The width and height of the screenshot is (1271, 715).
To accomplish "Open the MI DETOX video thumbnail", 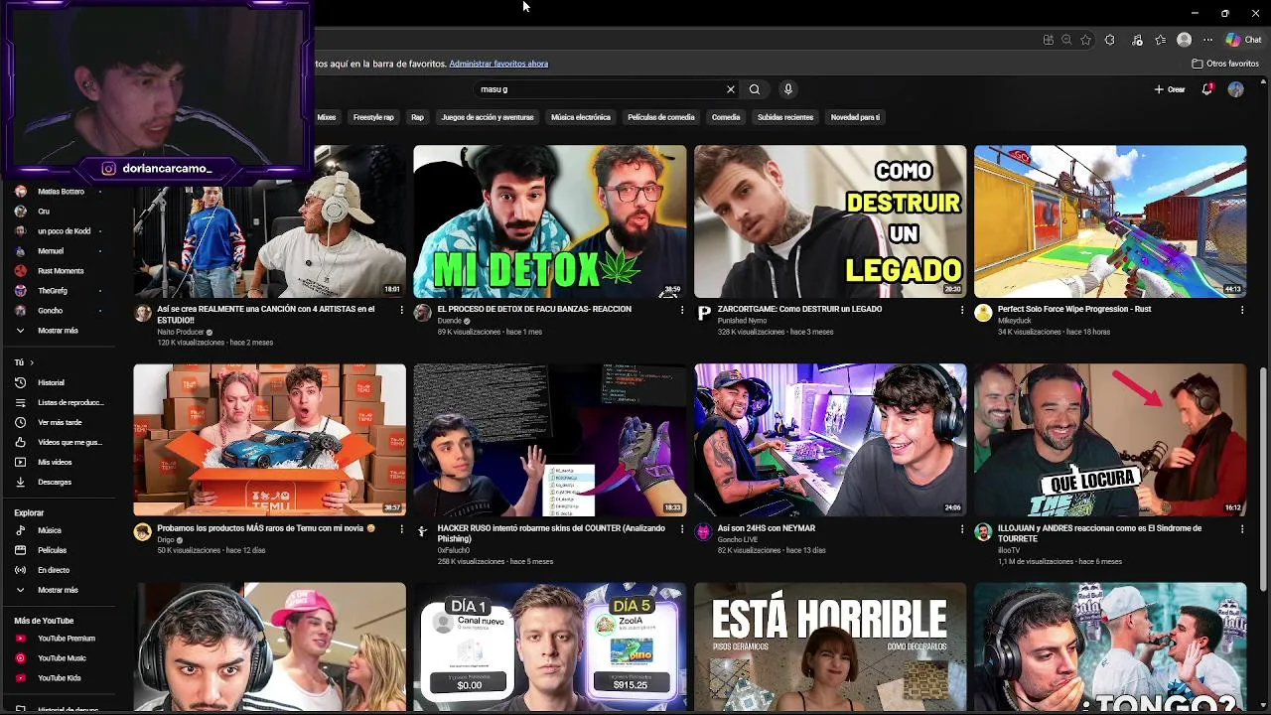I will 550,221.
